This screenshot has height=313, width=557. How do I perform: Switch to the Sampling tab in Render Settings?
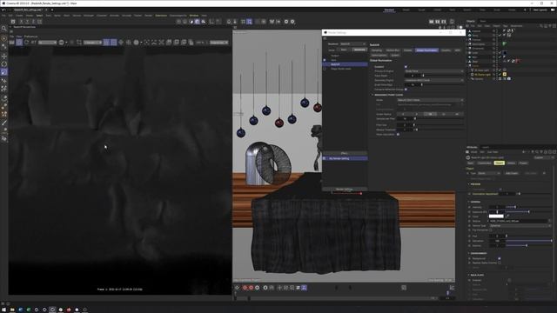pyautogui.click(x=377, y=50)
